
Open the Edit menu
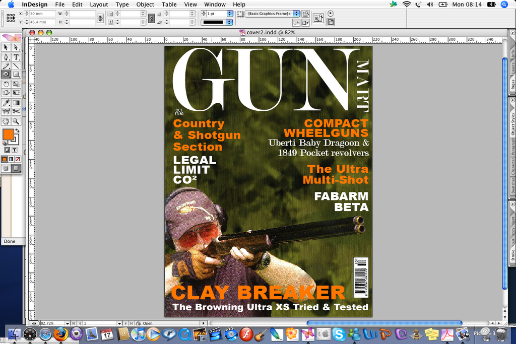pyautogui.click(x=77, y=5)
